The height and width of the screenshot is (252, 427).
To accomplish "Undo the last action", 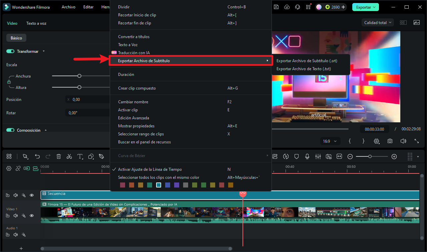I will click(x=37, y=156).
